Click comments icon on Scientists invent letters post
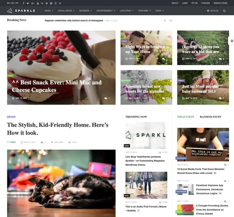The width and height of the screenshot is (234, 217). (x=163, y=98)
